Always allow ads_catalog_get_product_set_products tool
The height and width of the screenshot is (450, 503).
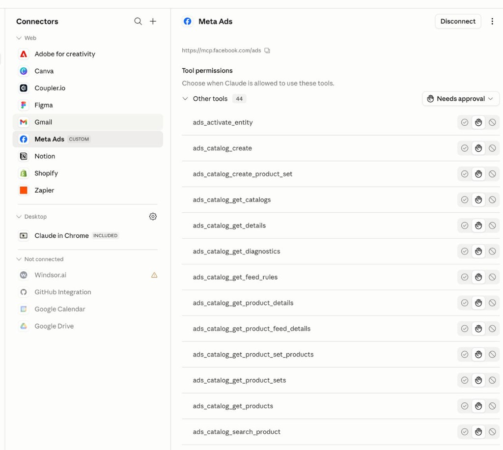pos(465,354)
